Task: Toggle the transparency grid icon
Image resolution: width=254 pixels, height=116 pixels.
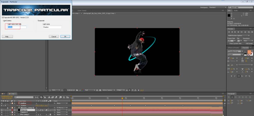Action: tap(100, 90)
